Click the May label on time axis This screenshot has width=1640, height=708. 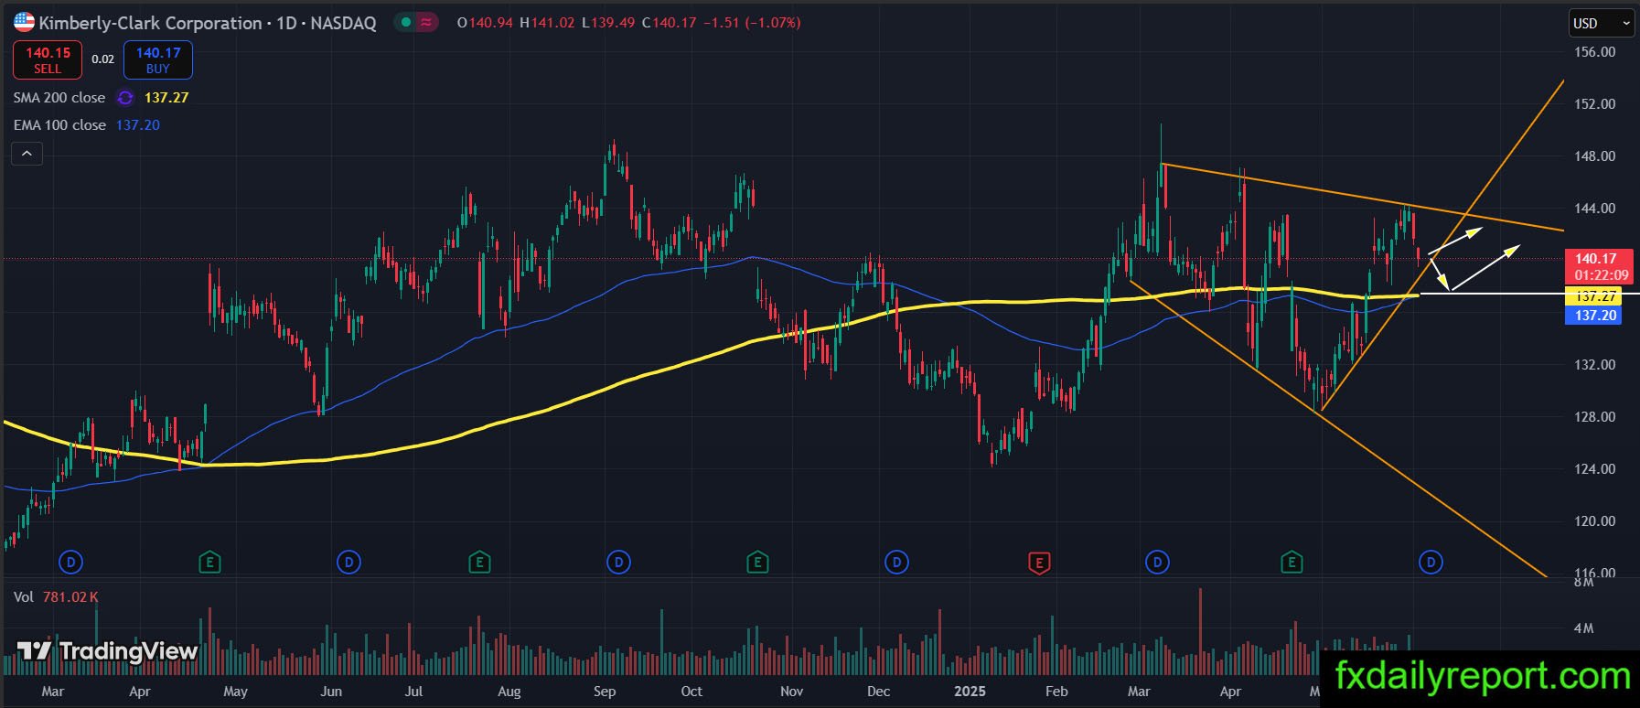(235, 692)
